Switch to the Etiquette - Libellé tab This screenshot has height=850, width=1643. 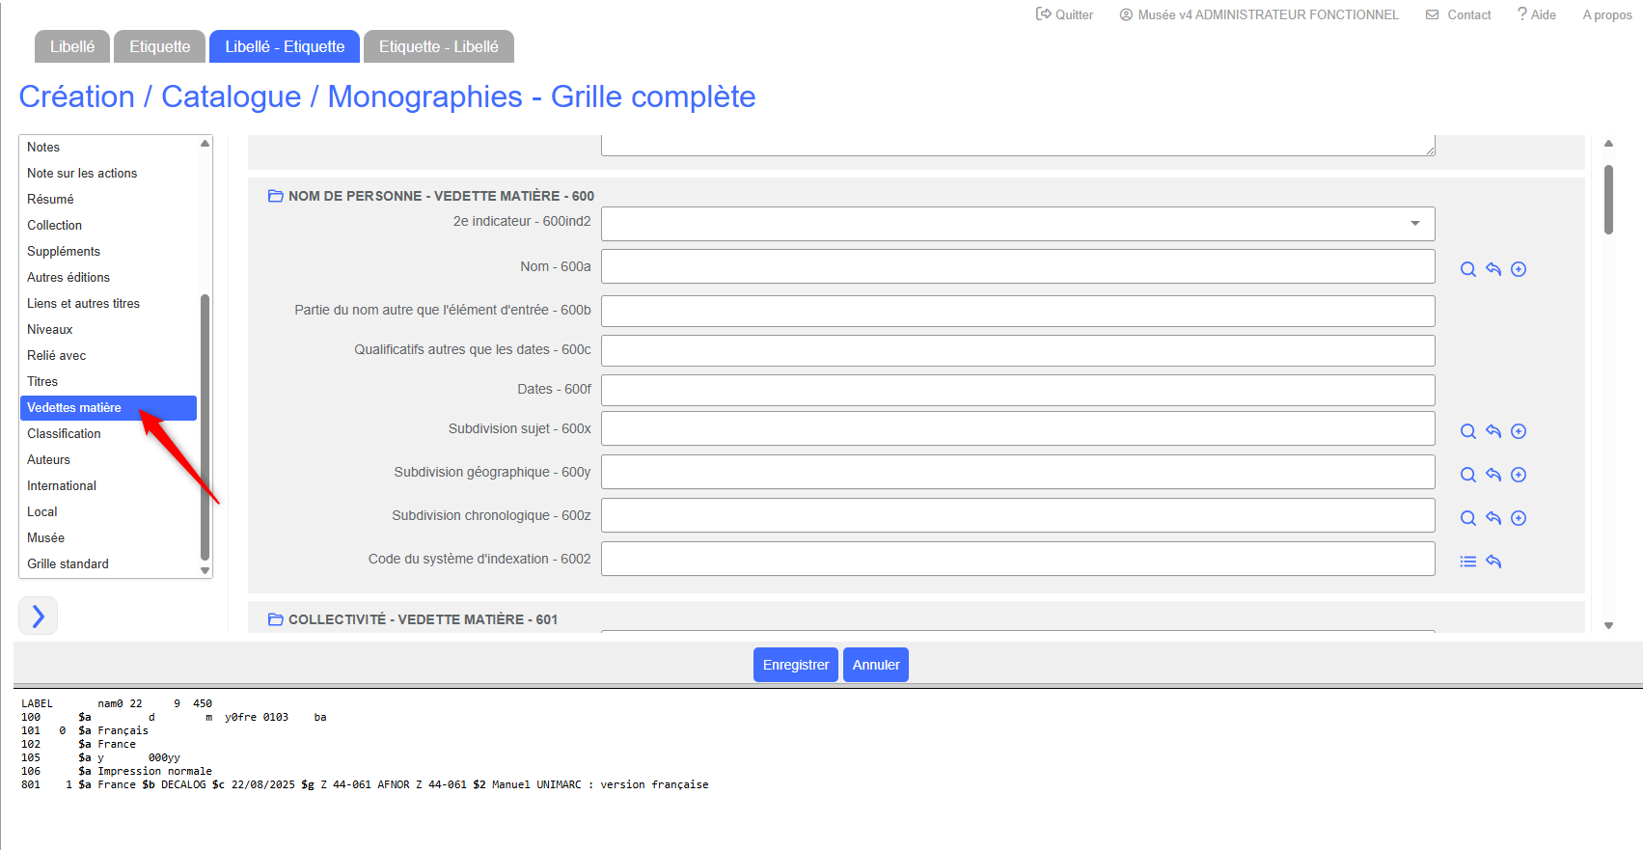click(x=438, y=46)
